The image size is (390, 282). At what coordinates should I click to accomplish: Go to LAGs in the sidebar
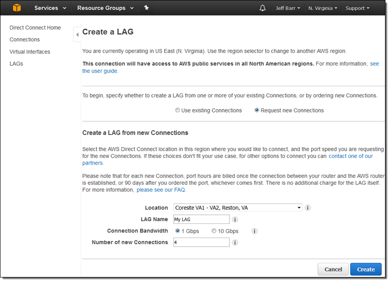click(x=16, y=64)
